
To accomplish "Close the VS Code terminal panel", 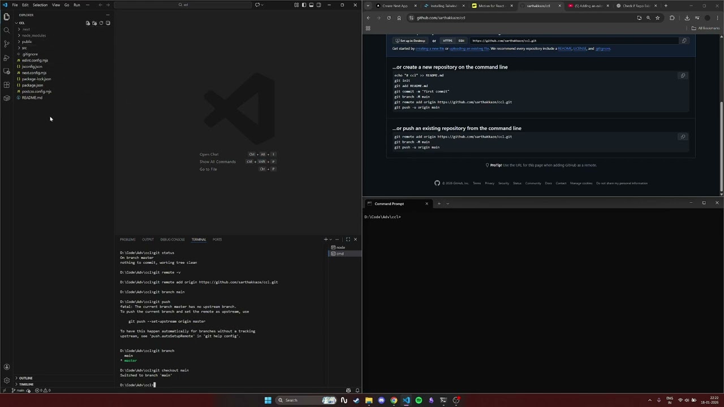I will pos(355,240).
